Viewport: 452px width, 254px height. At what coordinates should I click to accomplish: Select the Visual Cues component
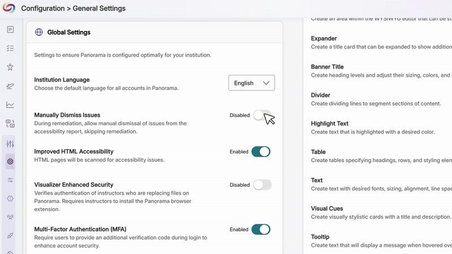pos(327,208)
